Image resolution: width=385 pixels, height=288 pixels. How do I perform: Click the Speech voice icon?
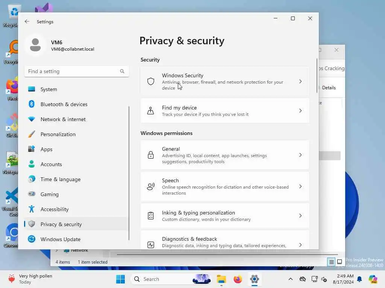[x=151, y=186]
